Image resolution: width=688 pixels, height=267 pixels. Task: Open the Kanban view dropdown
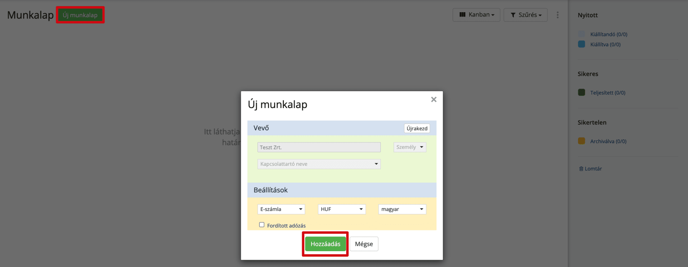476,15
